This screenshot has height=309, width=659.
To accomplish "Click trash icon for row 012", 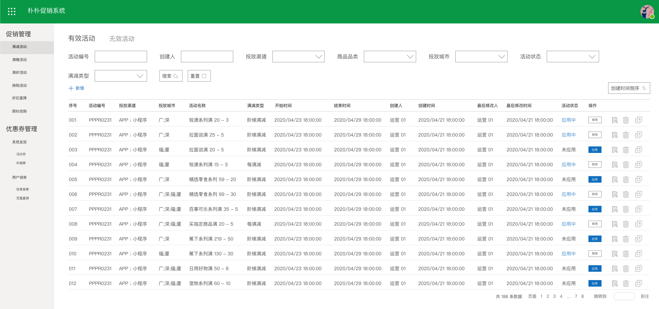I will click(626, 283).
